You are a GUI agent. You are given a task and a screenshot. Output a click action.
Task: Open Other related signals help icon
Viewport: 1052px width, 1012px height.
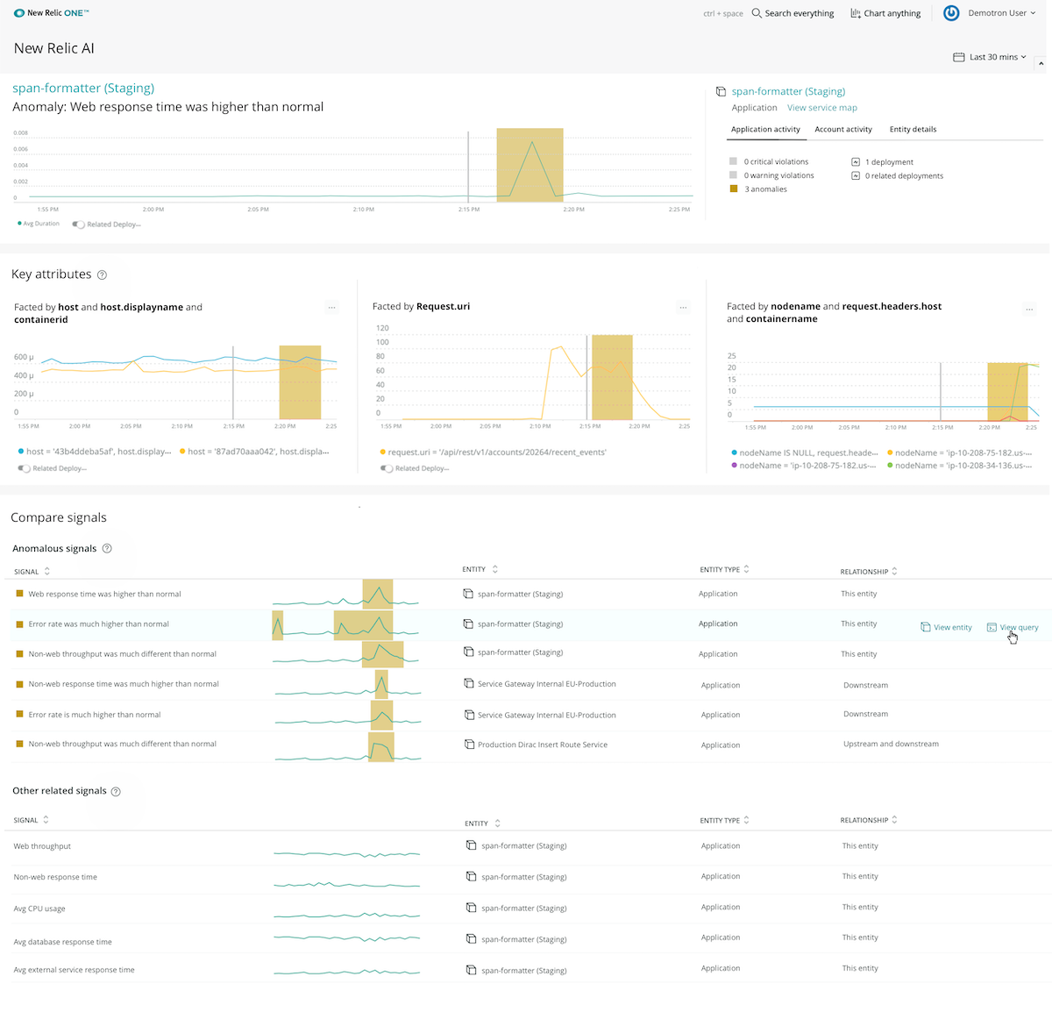116,792
